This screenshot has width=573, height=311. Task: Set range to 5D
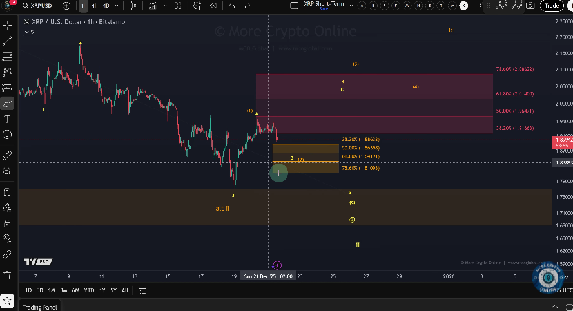pyautogui.click(x=40, y=290)
